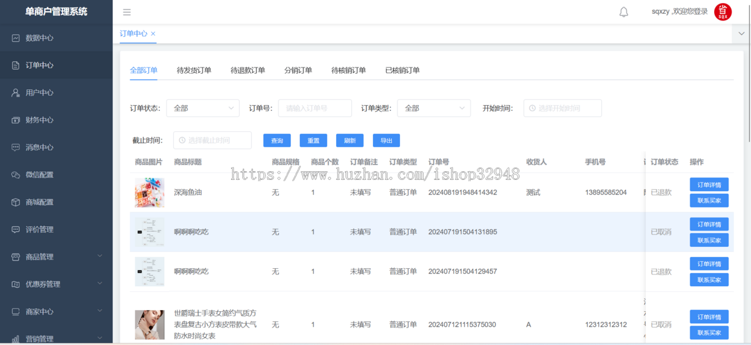Screen dimensions: 751x345
Task: Click the 商城配置 box icon
Action: [16, 202]
